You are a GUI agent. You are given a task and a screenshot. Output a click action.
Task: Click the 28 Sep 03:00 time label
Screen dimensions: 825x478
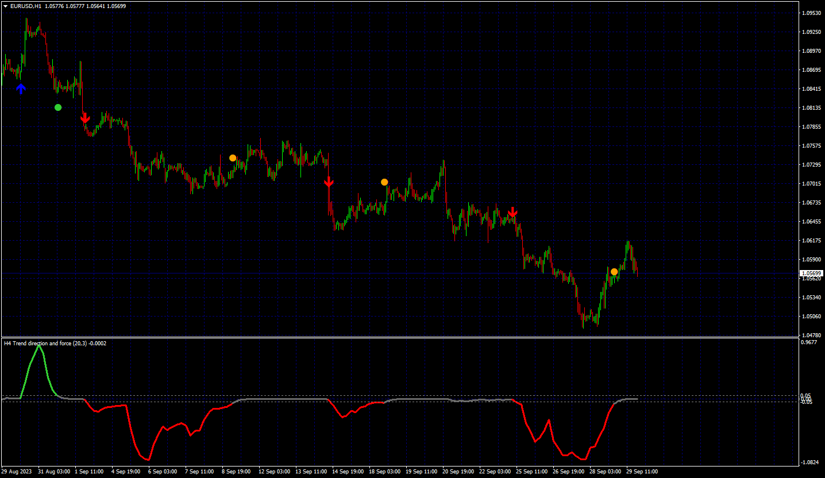pos(606,471)
